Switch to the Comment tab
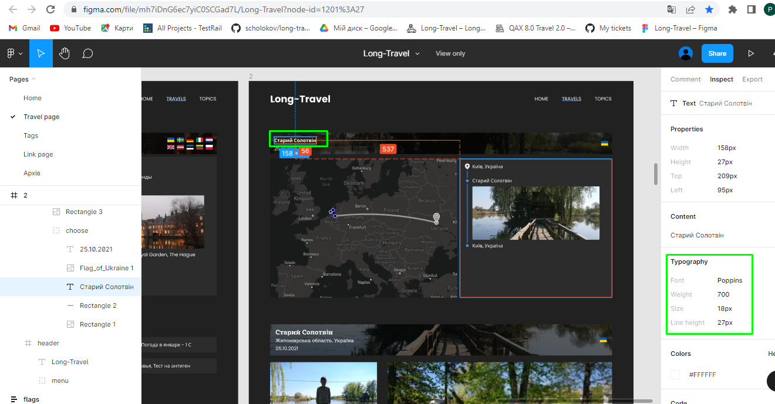 tap(685, 79)
